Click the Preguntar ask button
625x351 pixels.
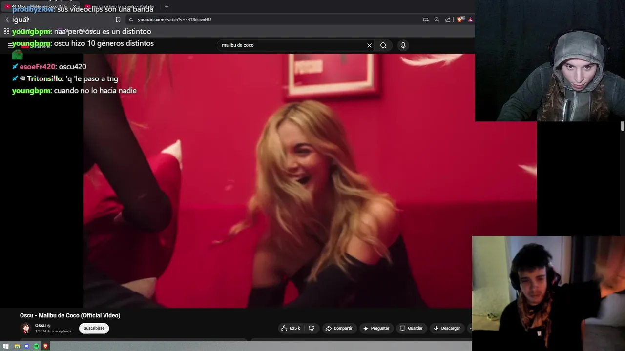pyautogui.click(x=376, y=328)
